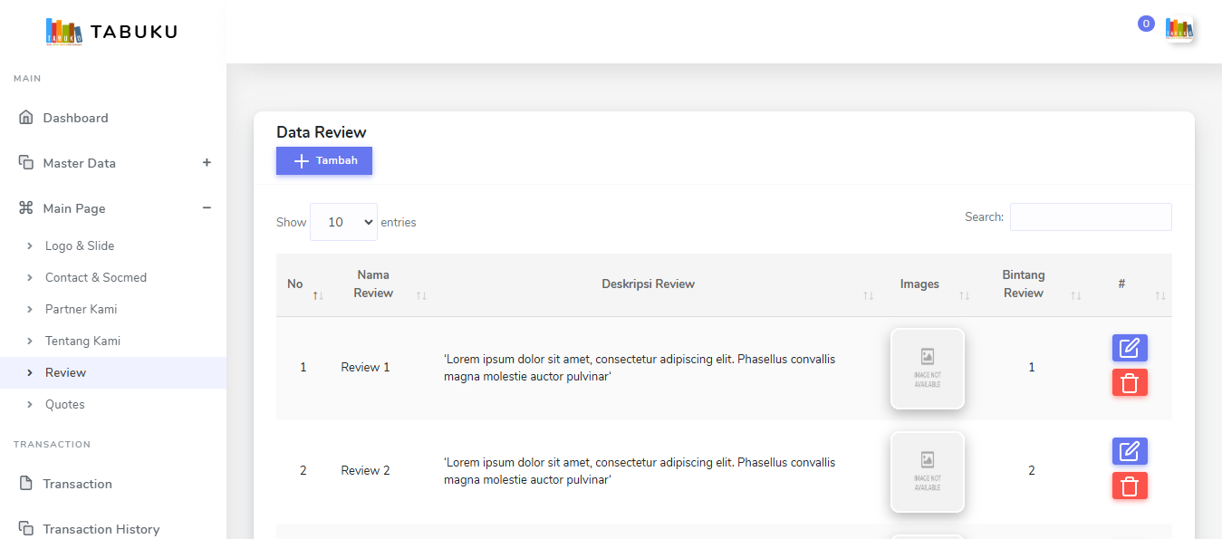Click the Search input field
Viewport: 1222px width, 539px height.
(x=1090, y=217)
